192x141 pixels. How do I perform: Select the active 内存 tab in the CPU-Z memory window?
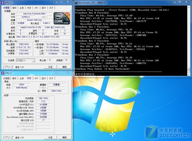(29, 78)
